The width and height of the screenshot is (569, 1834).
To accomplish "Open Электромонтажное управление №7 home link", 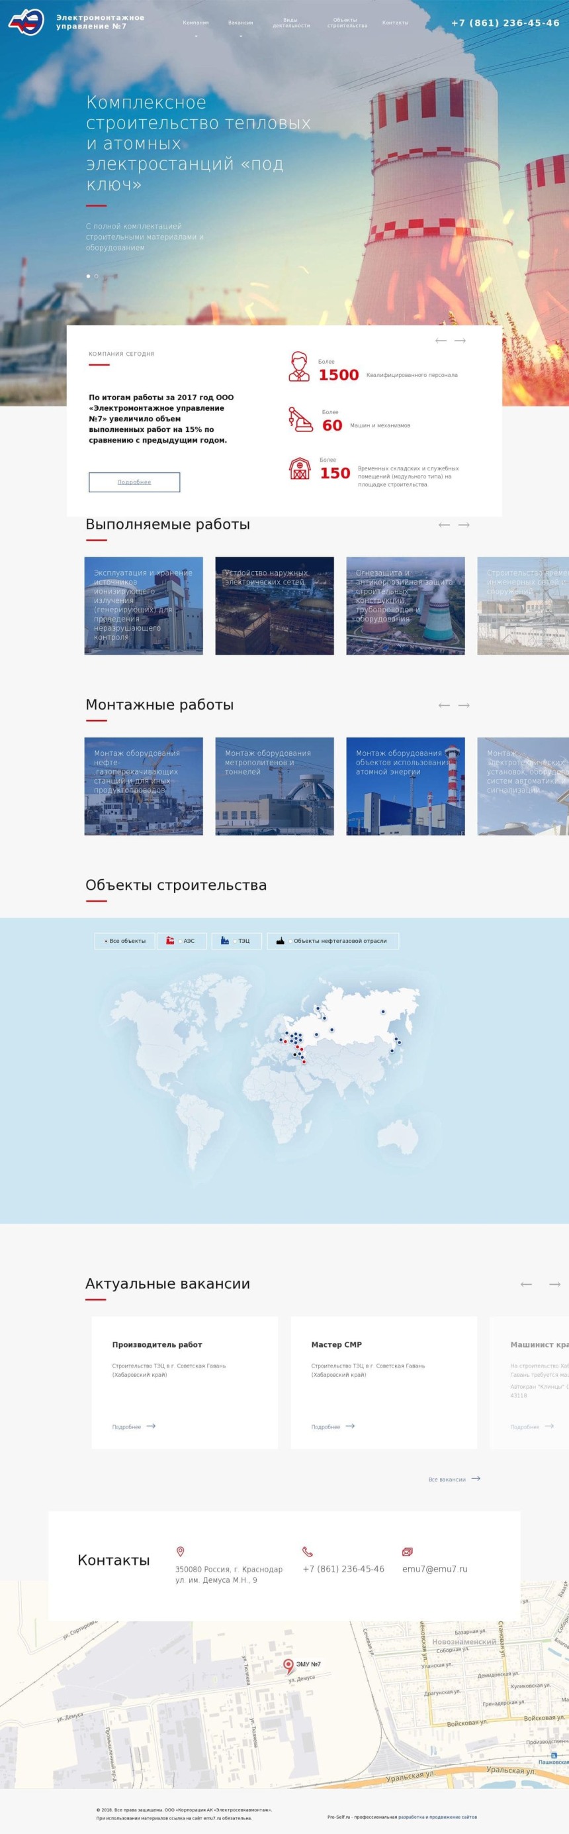I will 99,22.
